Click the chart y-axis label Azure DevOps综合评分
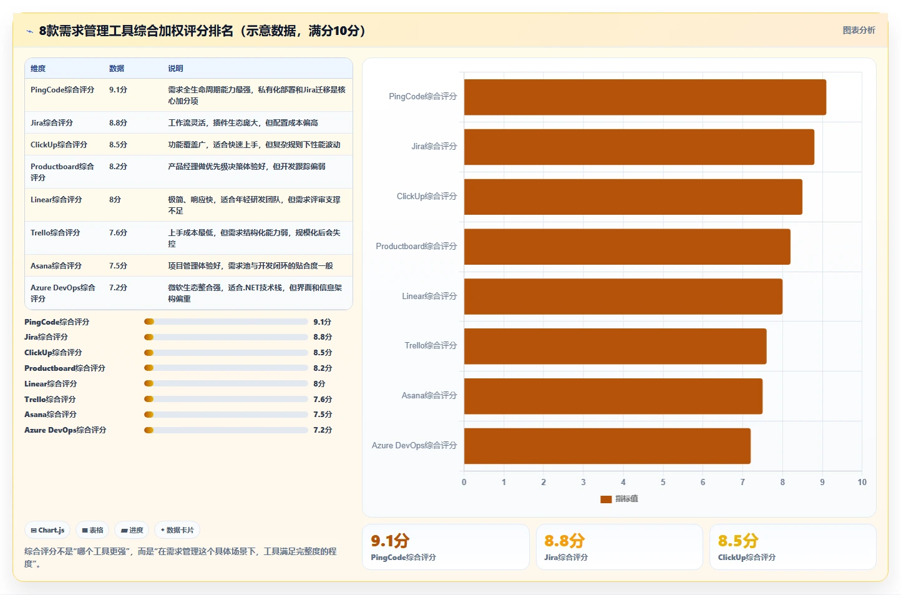Viewport: 901px width, 595px height. (x=414, y=446)
